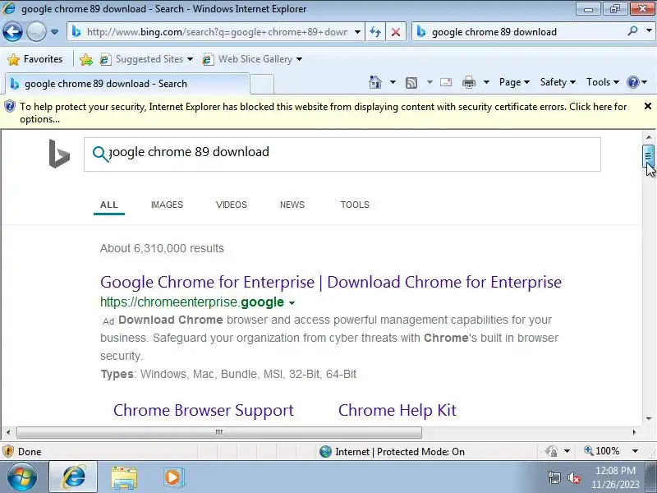Click vertical scrollbar down arrow
The width and height of the screenshot is (657, 493).
pyautogui.click(x=648, y=418)
